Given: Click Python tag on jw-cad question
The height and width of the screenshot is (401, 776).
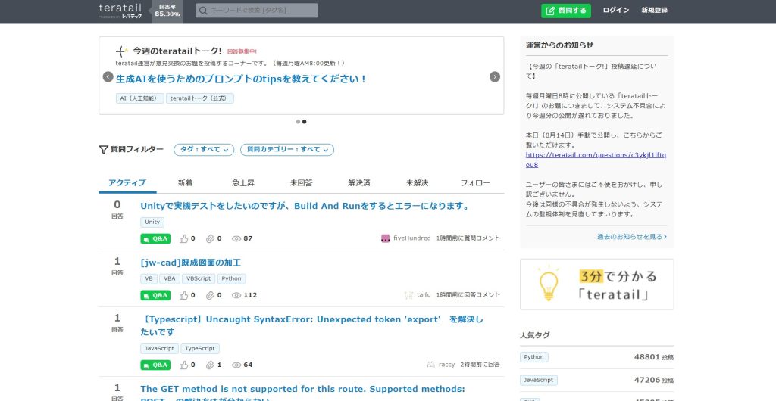Looking at the screenshot, I should click(x=232, y=278).
